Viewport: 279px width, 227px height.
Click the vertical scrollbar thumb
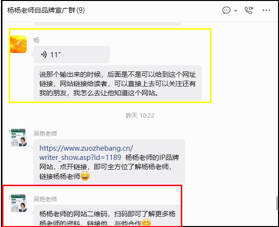point(277,203)
